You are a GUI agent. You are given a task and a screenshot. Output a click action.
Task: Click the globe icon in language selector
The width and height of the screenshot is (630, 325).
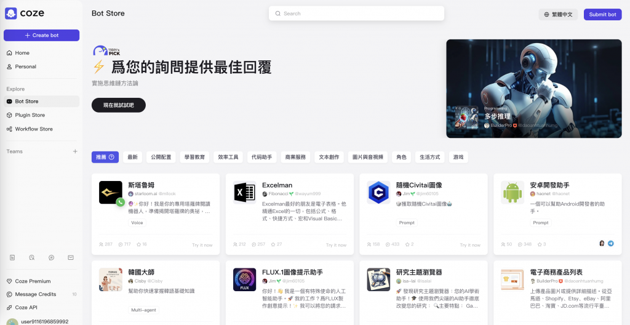click(x=546, y=15)
